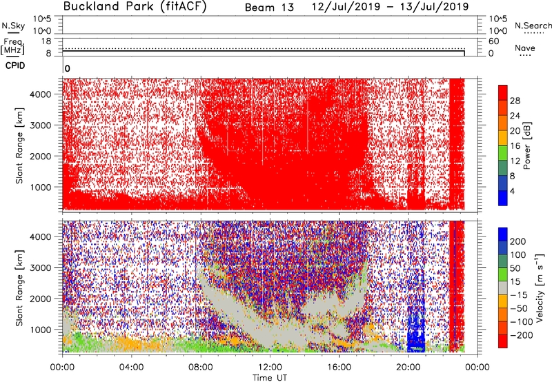This screenshot has height=382, width=552.
Task: Click the solid frequency line in the Freq panel
Action: pos(264,51)
